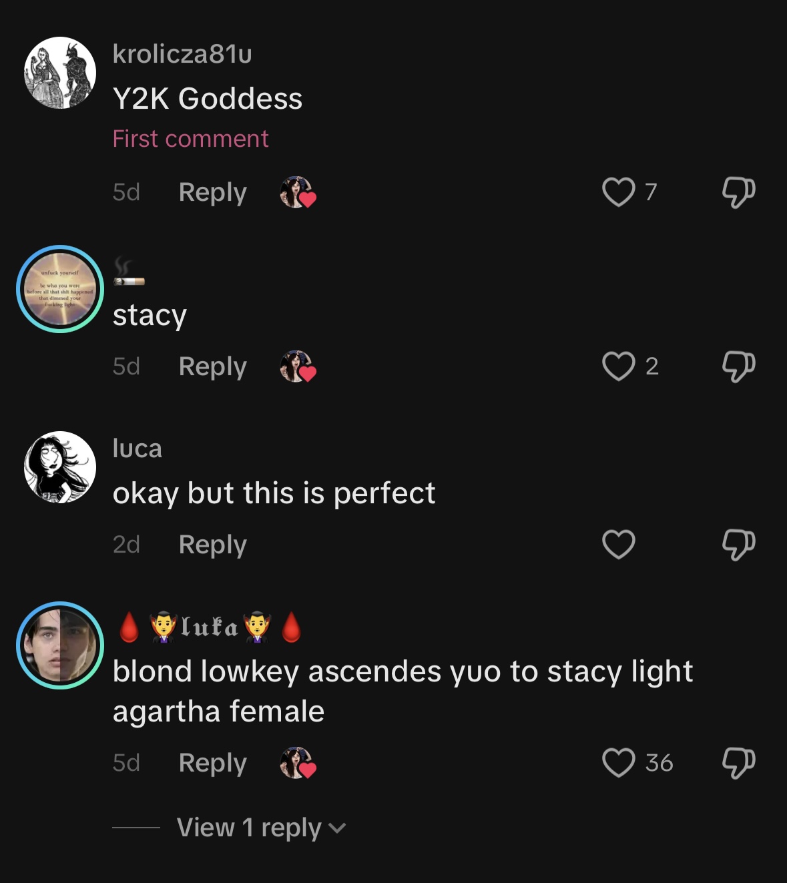Open the split-face profile avatar

pyautogui.click(x=60, y=645)
